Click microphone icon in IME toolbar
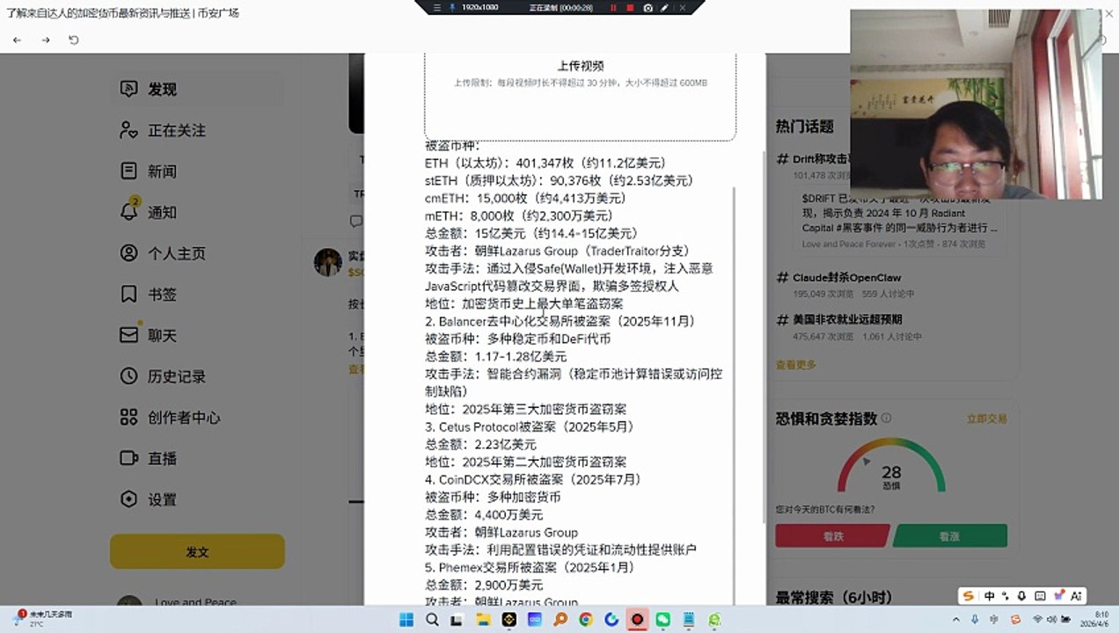Screen dimensions: 1119x633 coord(1021,596)
